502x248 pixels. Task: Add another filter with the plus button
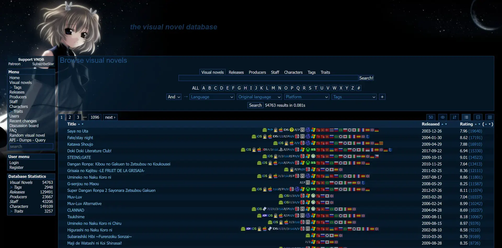382,97
